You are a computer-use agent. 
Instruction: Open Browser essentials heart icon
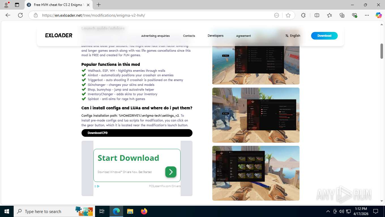[x=354, y=15]
